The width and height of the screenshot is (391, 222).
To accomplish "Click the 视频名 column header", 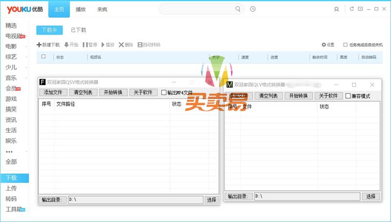I will (96, 57).
